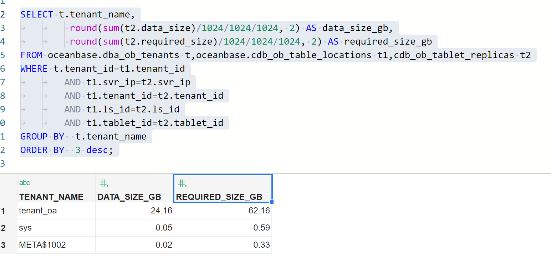Click the t1.tablet_id=t2.tablet_id condition
This screenshot has height=273, width=551.
tap(155, 123)
